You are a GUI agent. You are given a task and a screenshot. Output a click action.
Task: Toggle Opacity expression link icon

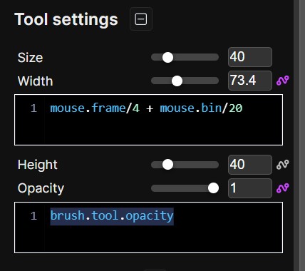click(283, 188)
